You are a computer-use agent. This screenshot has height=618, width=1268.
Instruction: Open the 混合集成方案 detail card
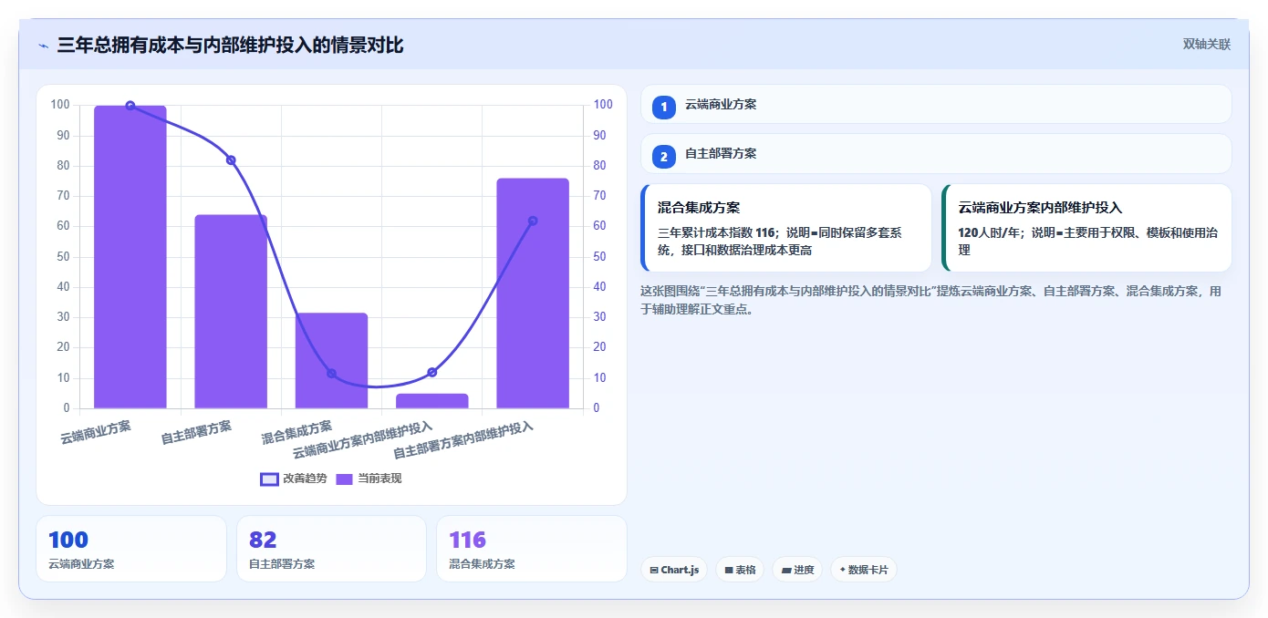click(786, 228)
